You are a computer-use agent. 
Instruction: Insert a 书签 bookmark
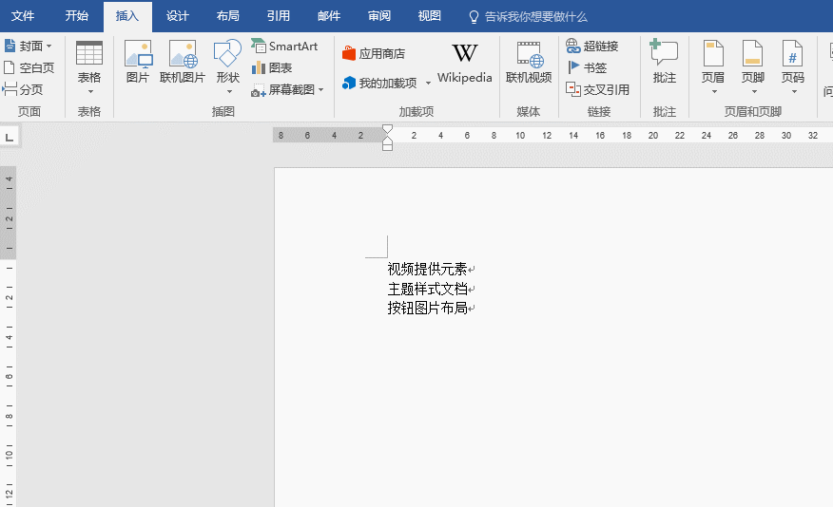tap(587, 67)
